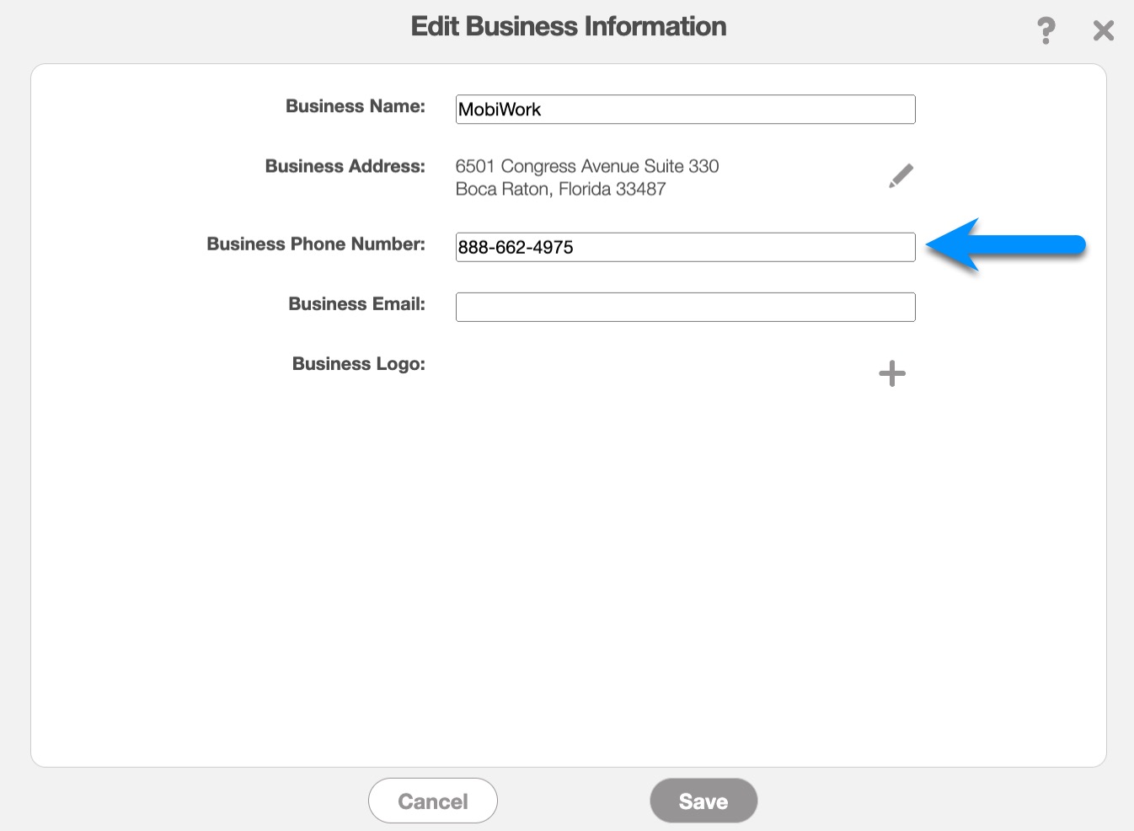Select the empty Business Email field
The image size is (1134, 831).
[684, 308]
